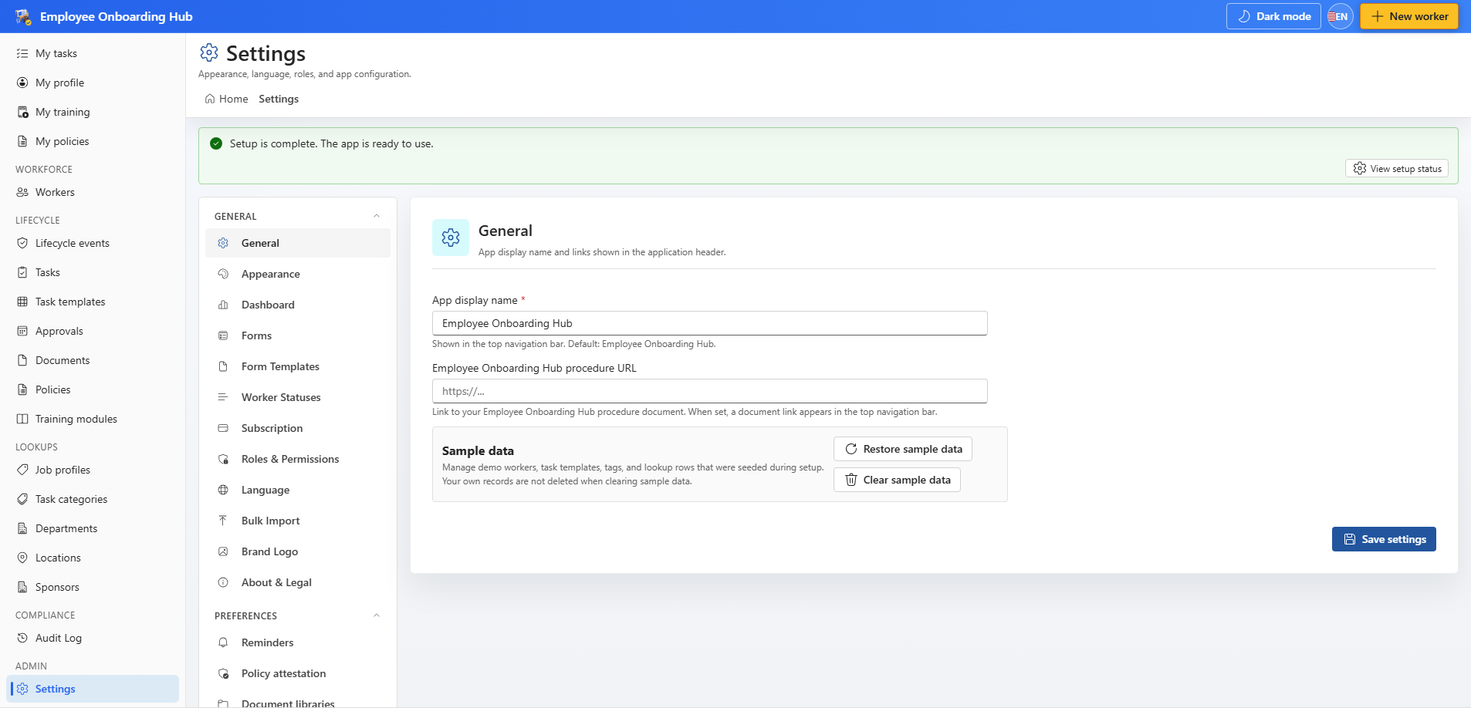The height and width of the screenshot is (708, 1471).
Task: Go to Sponsors in the sidebar
Action: (x=93, y=587)
